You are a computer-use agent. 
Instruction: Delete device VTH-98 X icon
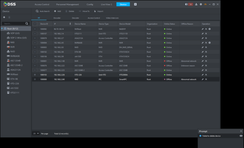coord(206,52)
